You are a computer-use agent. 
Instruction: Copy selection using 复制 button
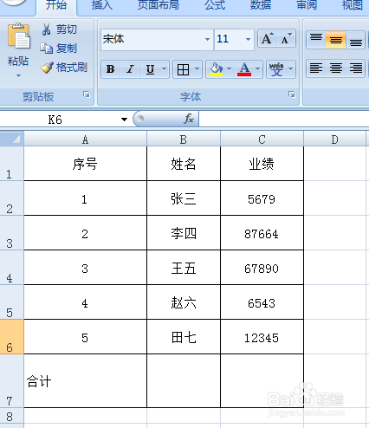coord(59,48)
